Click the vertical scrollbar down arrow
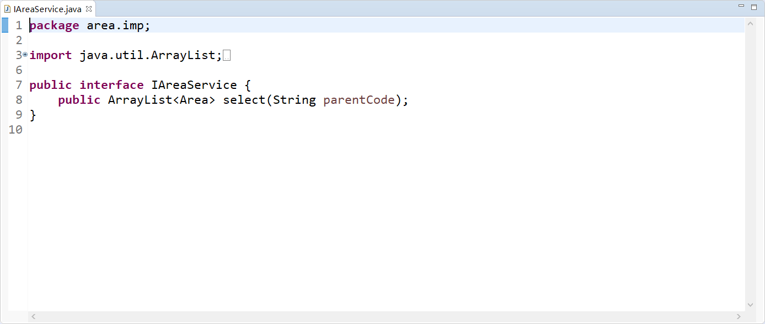Viewport: 765px width, 324px height. click(x=750, y=305)
